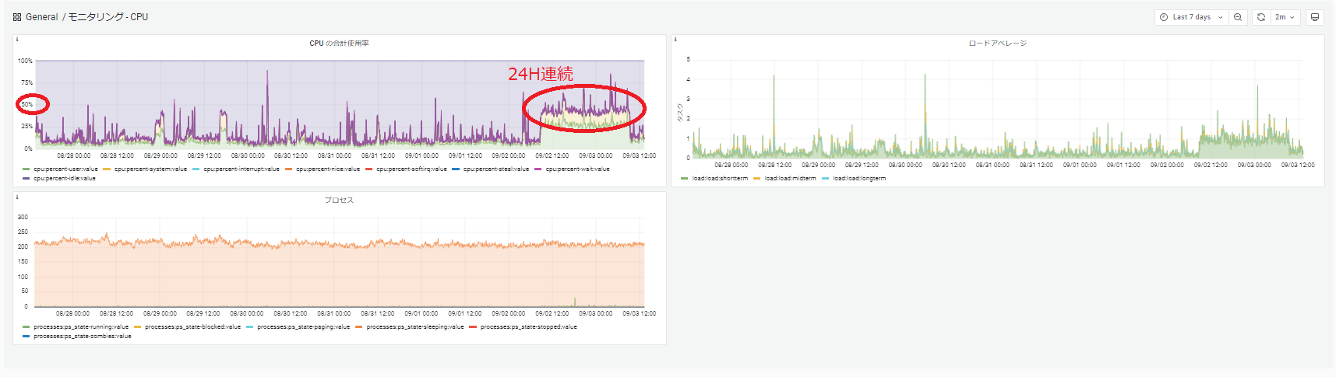The height and width of the screenshot is (377, 1336).
Task: Open the info icon on the プロセス panel
Action: (x=17, y=197)
